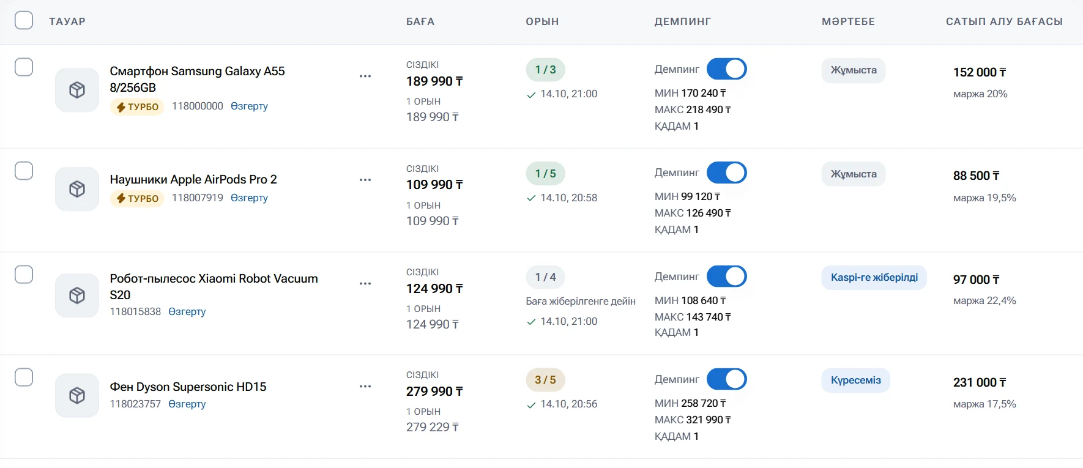
Task: Click the 279 229 ₸ first-place price
Action: pyautogui.click(x=433, y=427)
